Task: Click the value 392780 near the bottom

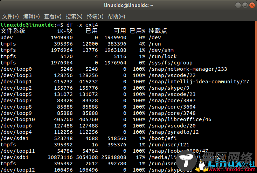Action: [117, 164]
